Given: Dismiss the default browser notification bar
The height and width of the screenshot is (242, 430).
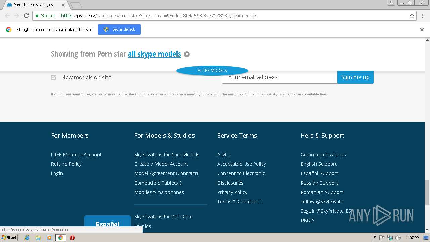Looking at the screenshot, I should [x=422, y=30].
